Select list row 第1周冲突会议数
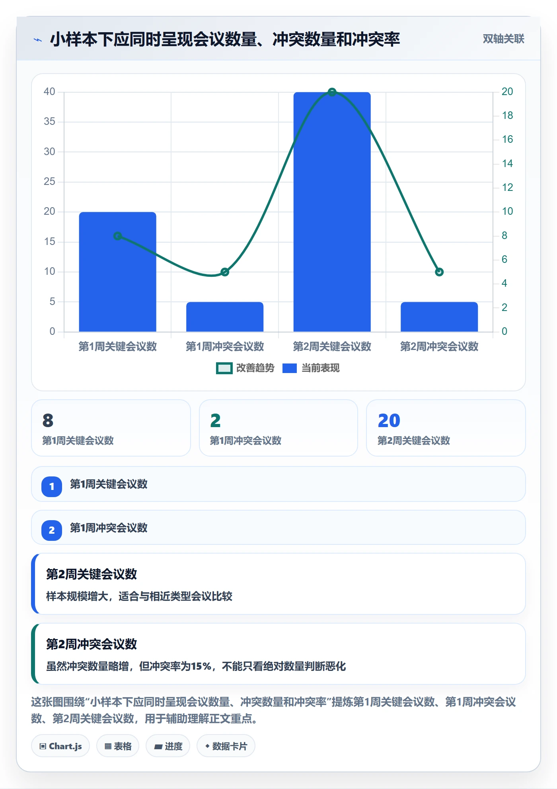The height and width of the screenshot is (789, 557). tap(278, 527)
